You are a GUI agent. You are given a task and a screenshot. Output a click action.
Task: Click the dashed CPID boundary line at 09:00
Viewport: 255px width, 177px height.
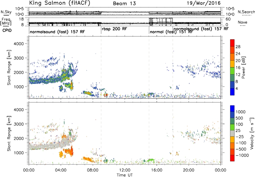[x=101, y=67]
